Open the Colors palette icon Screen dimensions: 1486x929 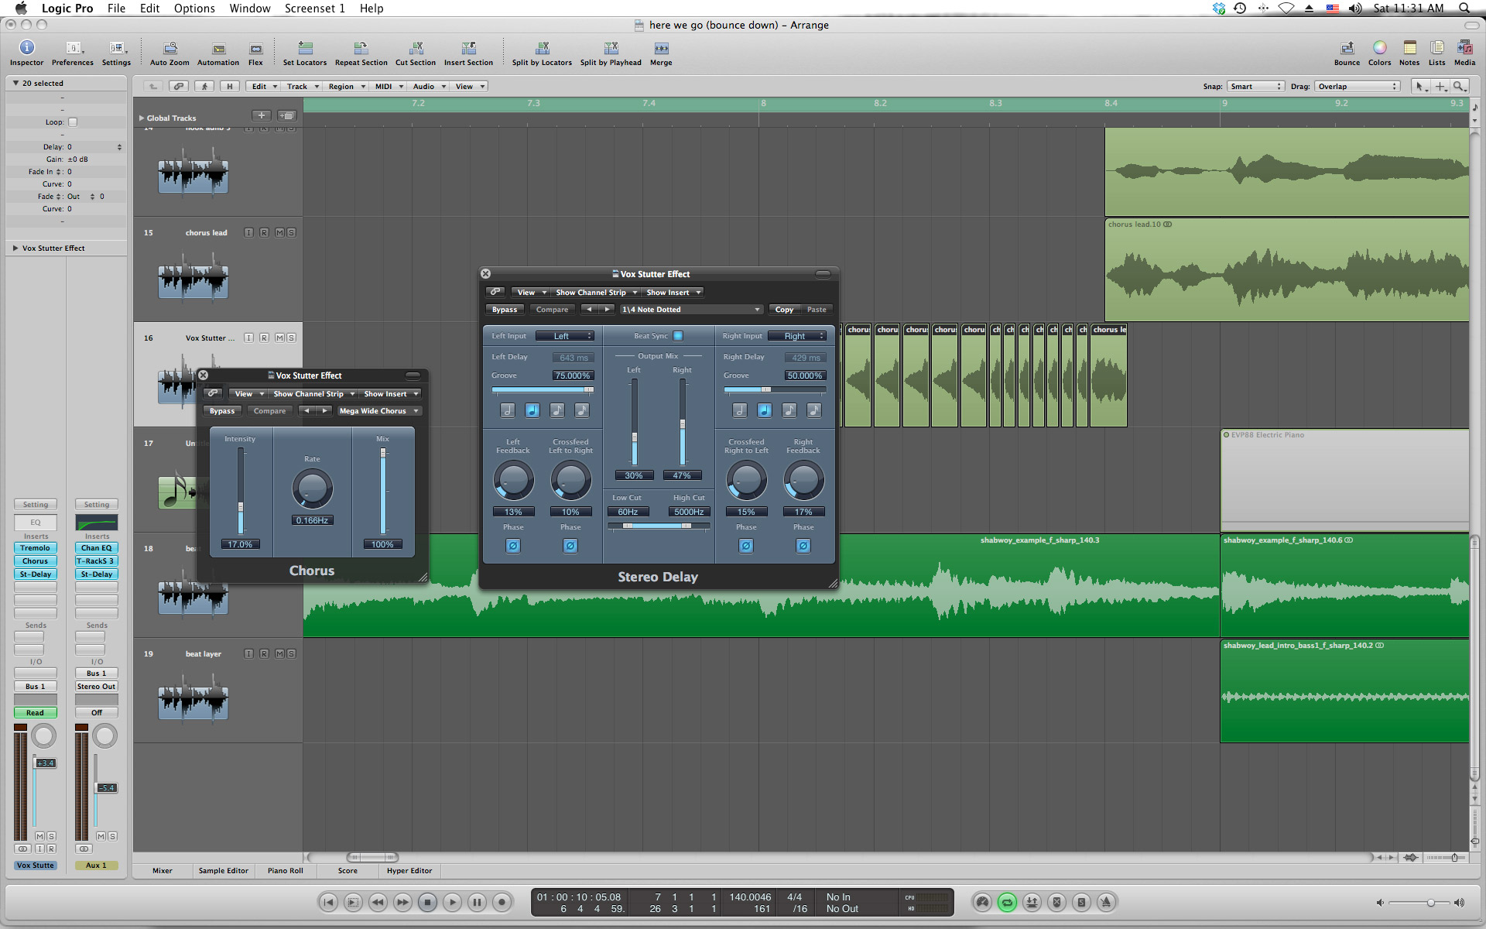(x=1379, y=48)
